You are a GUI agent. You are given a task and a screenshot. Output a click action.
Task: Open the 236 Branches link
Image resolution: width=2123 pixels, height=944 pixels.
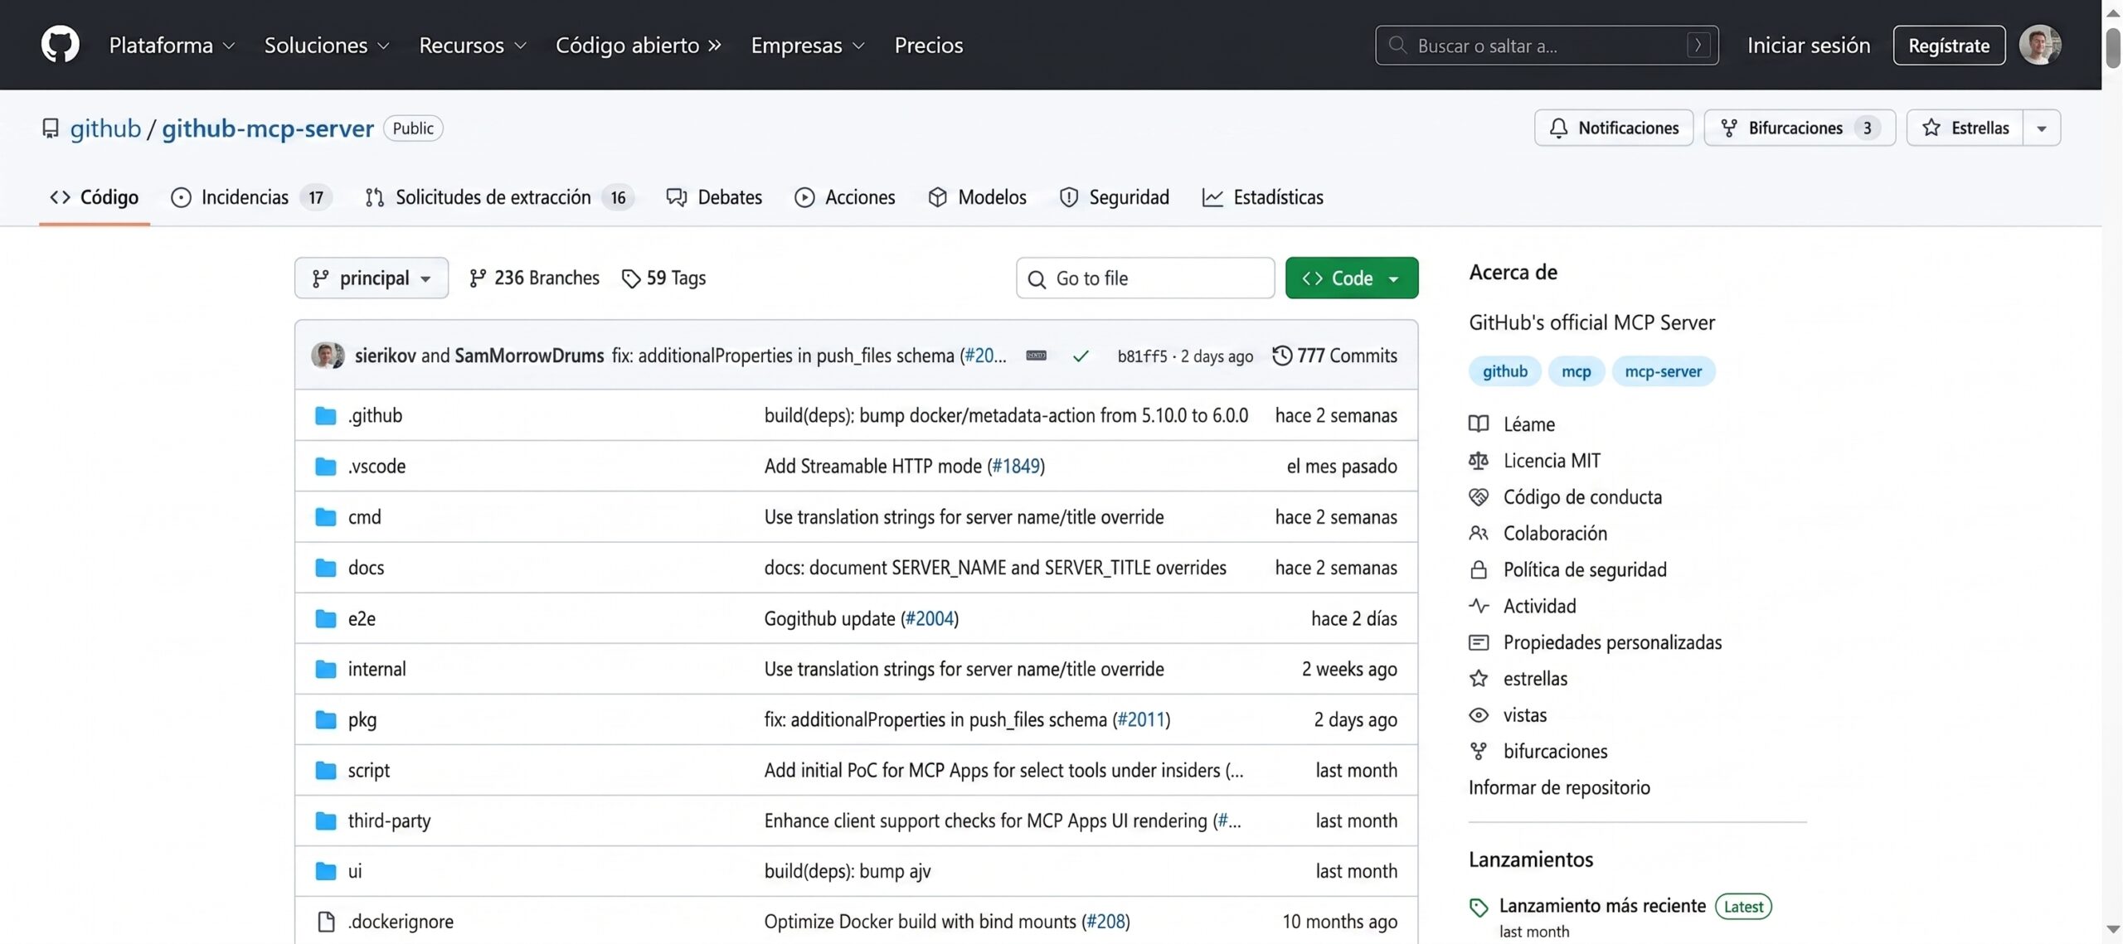point(534,278)
